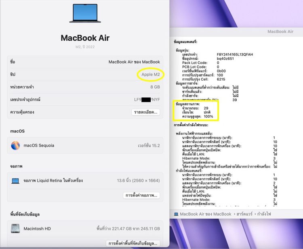Click Cell revision value '6215'
This screenshot has height=249, width=303.
click(x=221, y=80)
